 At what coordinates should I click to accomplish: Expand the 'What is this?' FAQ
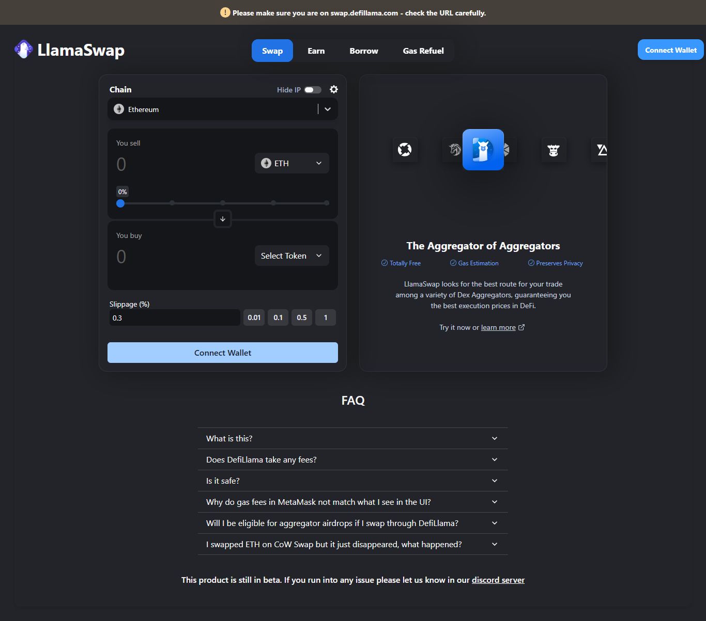(x=353, y=438)
